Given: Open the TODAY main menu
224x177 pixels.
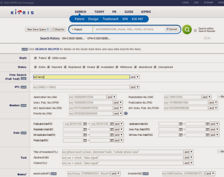Looking at the screenshot, I should pyautogui.click(x=99, y=12).
